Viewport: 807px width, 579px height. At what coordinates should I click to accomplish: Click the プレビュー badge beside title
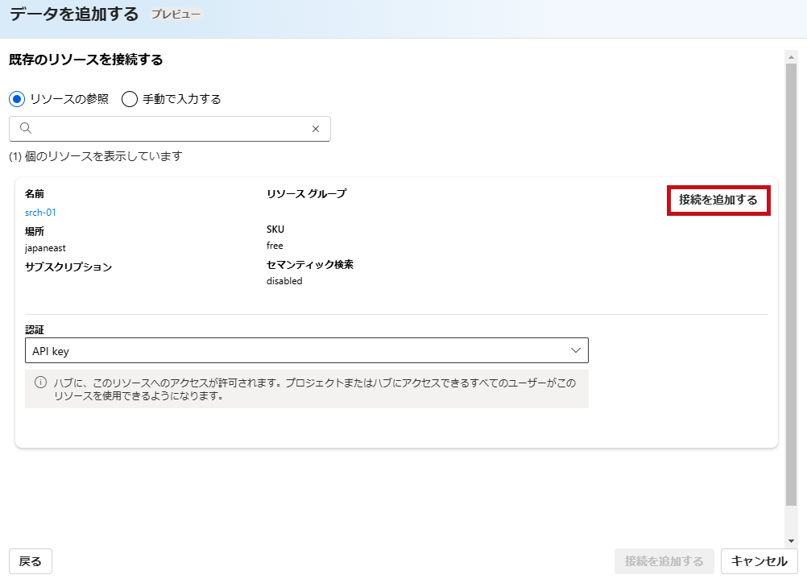pos(176,14)
